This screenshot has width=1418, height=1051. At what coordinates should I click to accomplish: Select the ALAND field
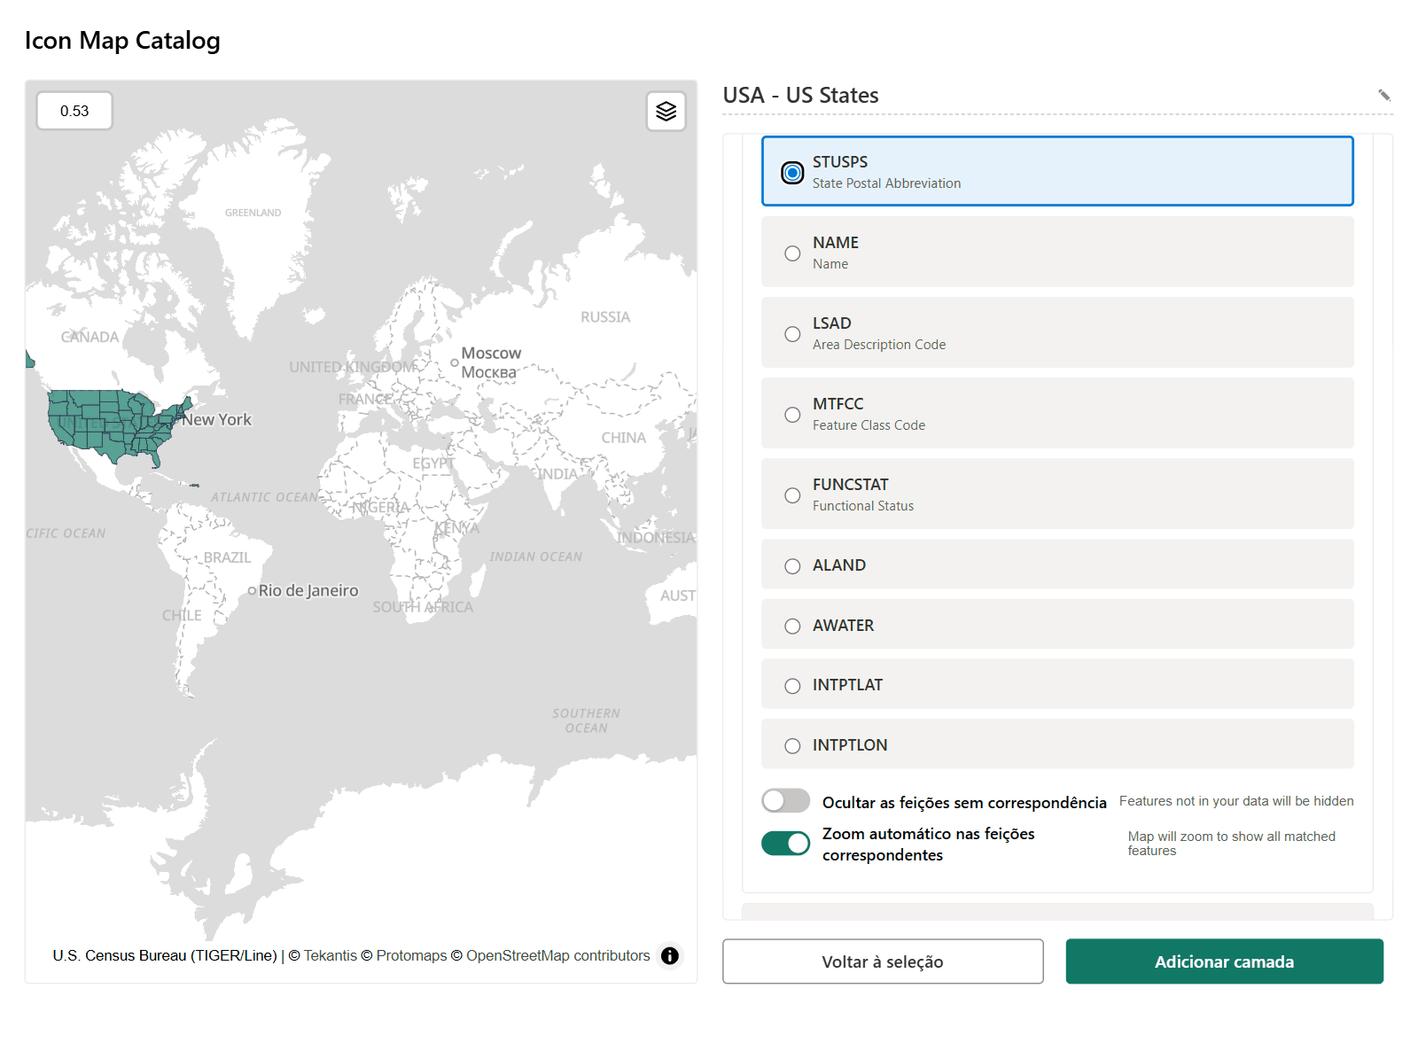pos(1057,564)
